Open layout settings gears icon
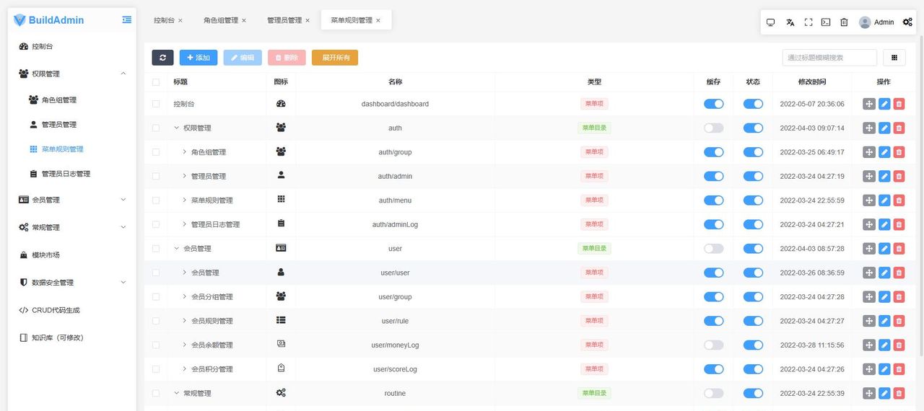Image resolution: width=924 pixels, height=411 pixels. point(908,22)
